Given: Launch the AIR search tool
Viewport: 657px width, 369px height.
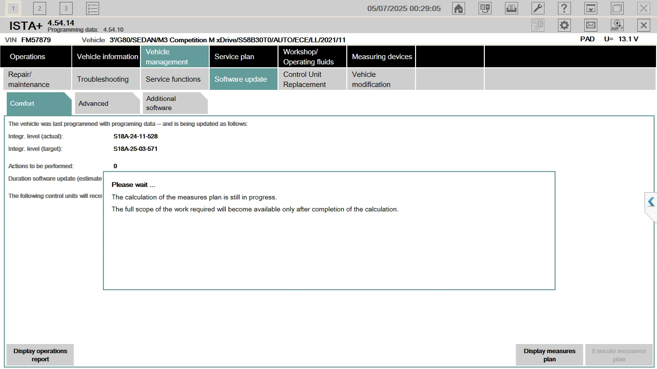Looking at the screenshot, I should pyautogui.click(x=617, y=25).
